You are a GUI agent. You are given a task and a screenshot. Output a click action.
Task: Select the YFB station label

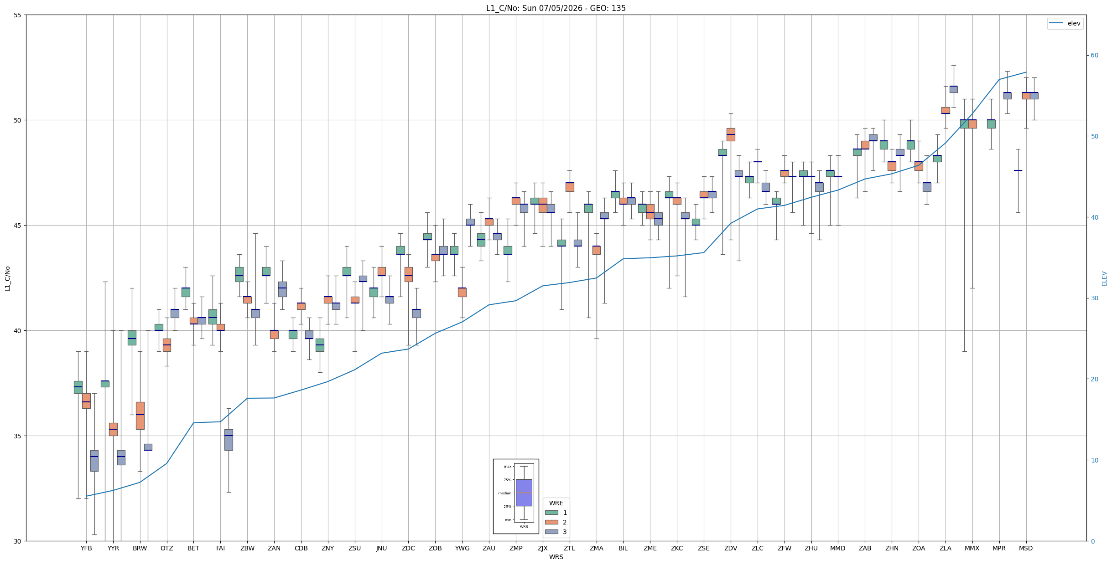coord(86,548)
